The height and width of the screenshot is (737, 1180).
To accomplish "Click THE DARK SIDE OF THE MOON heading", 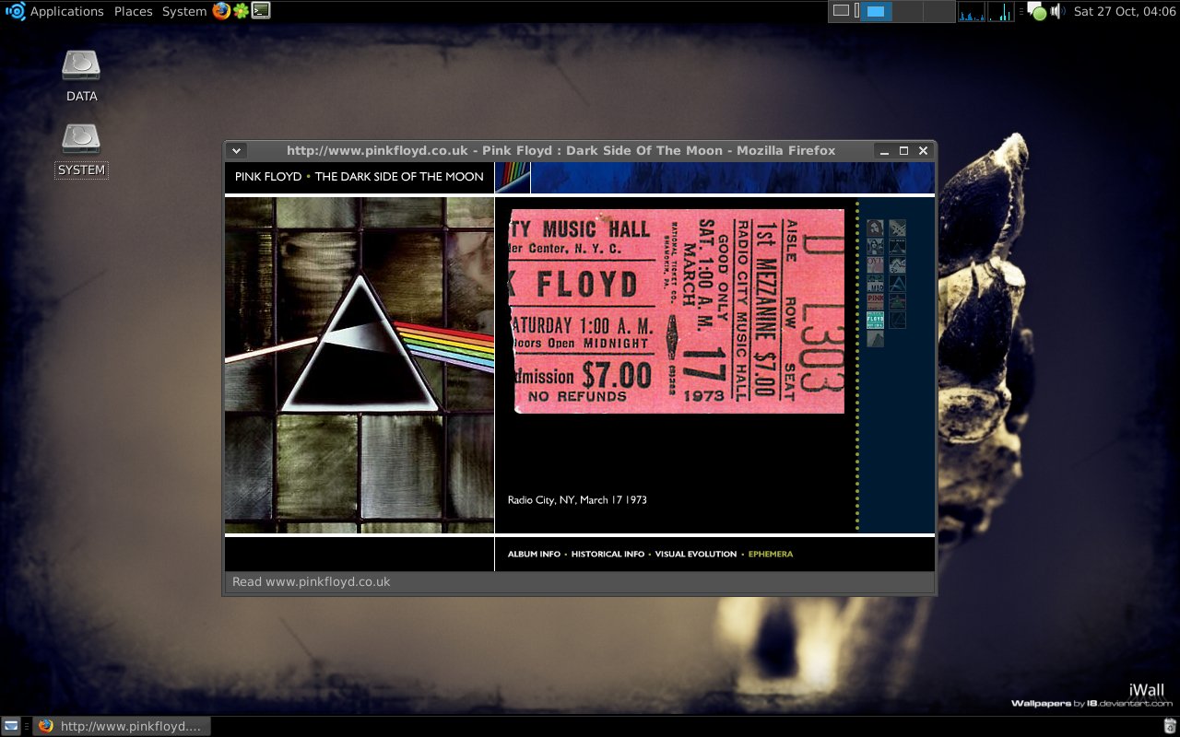I will (x=399, y=177).
